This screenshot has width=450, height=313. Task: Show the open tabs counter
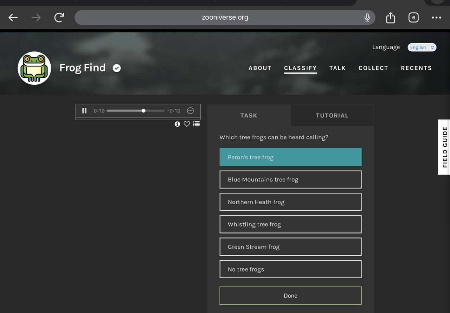[x=413, y=18]
